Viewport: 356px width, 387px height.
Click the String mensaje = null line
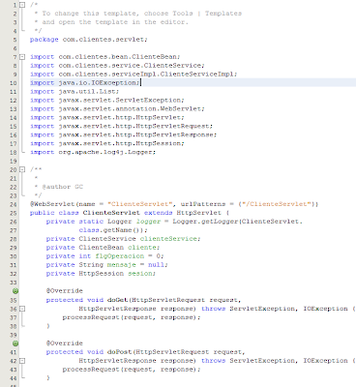107,265
